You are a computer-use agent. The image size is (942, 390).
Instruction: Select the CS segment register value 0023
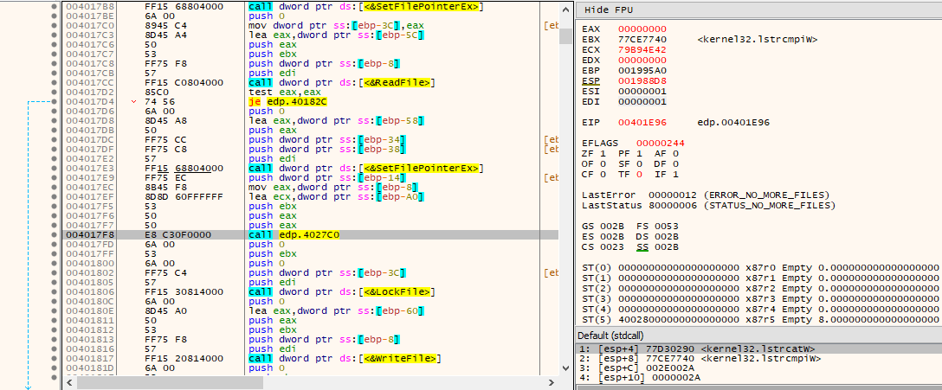611,246
